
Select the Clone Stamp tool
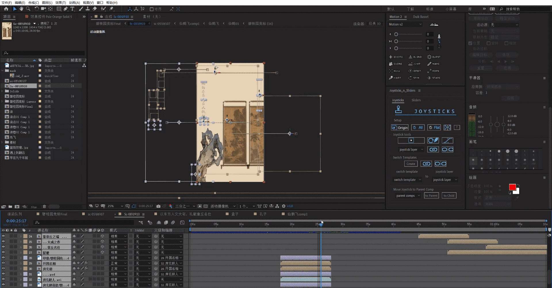coord(88,9)
